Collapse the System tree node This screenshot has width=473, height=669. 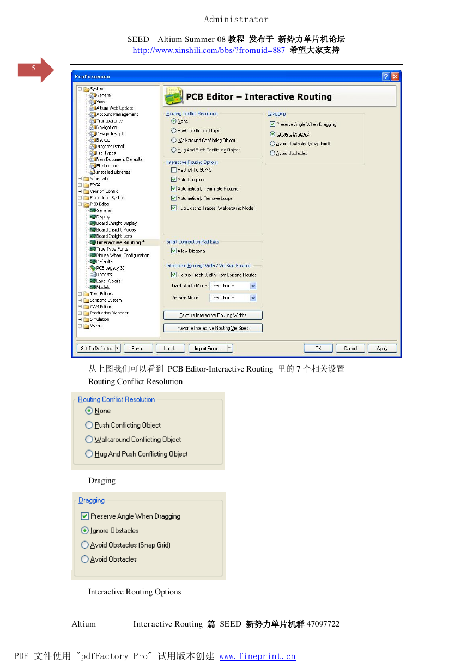[x=80, y=89]
